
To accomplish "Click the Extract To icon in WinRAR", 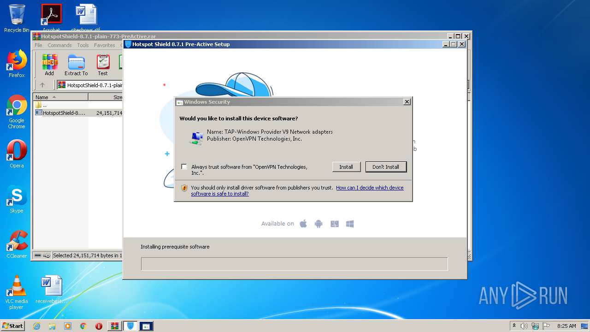I will click(x=76, y=65).
